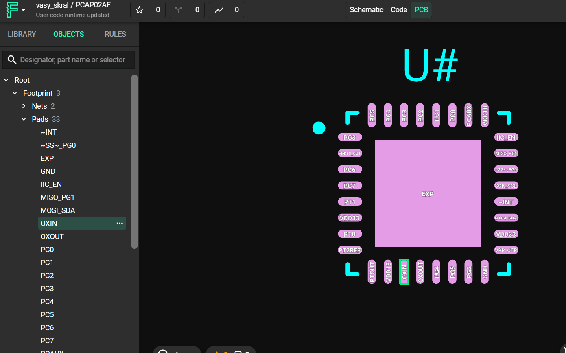Image resolution: width=566 pixels, height=353 pixels.
Task: Select the VPP_OTP pad on canvas
Action: [506, 250]
